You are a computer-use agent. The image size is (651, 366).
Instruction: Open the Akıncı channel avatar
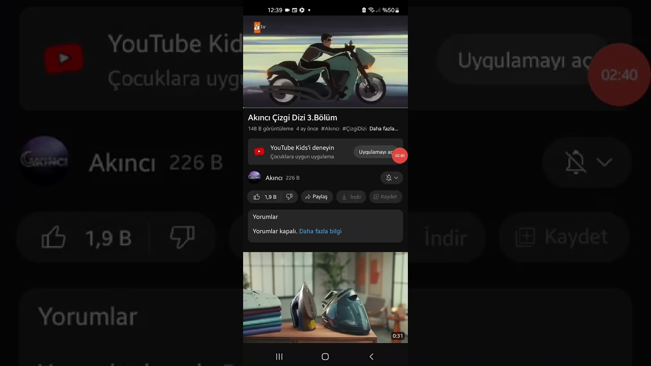254,177
